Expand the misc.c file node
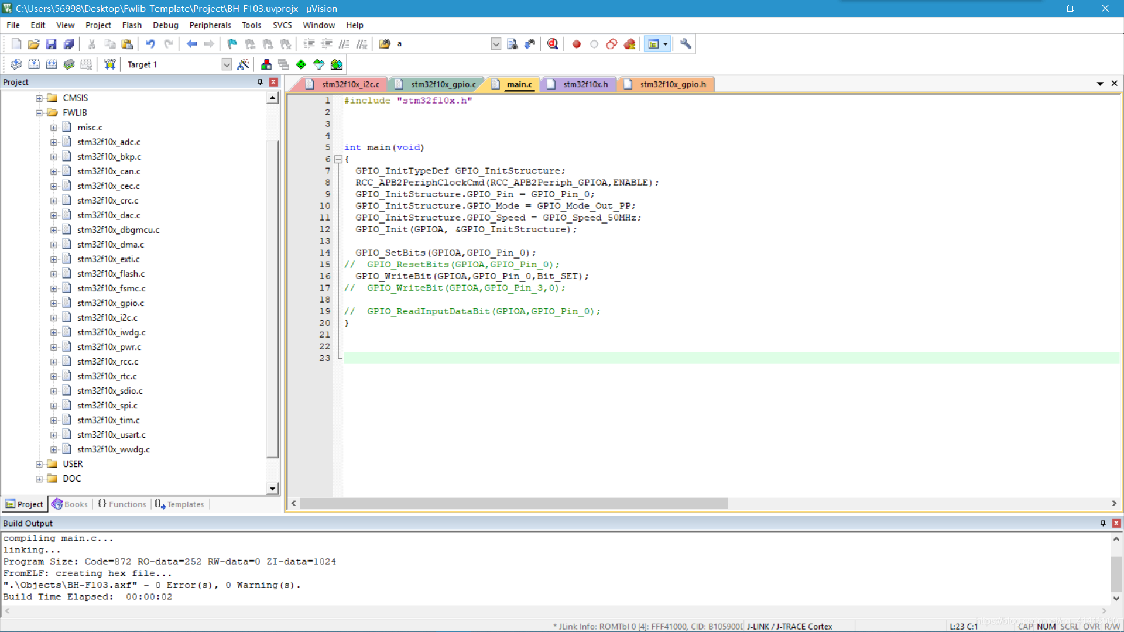 point(54,128)
